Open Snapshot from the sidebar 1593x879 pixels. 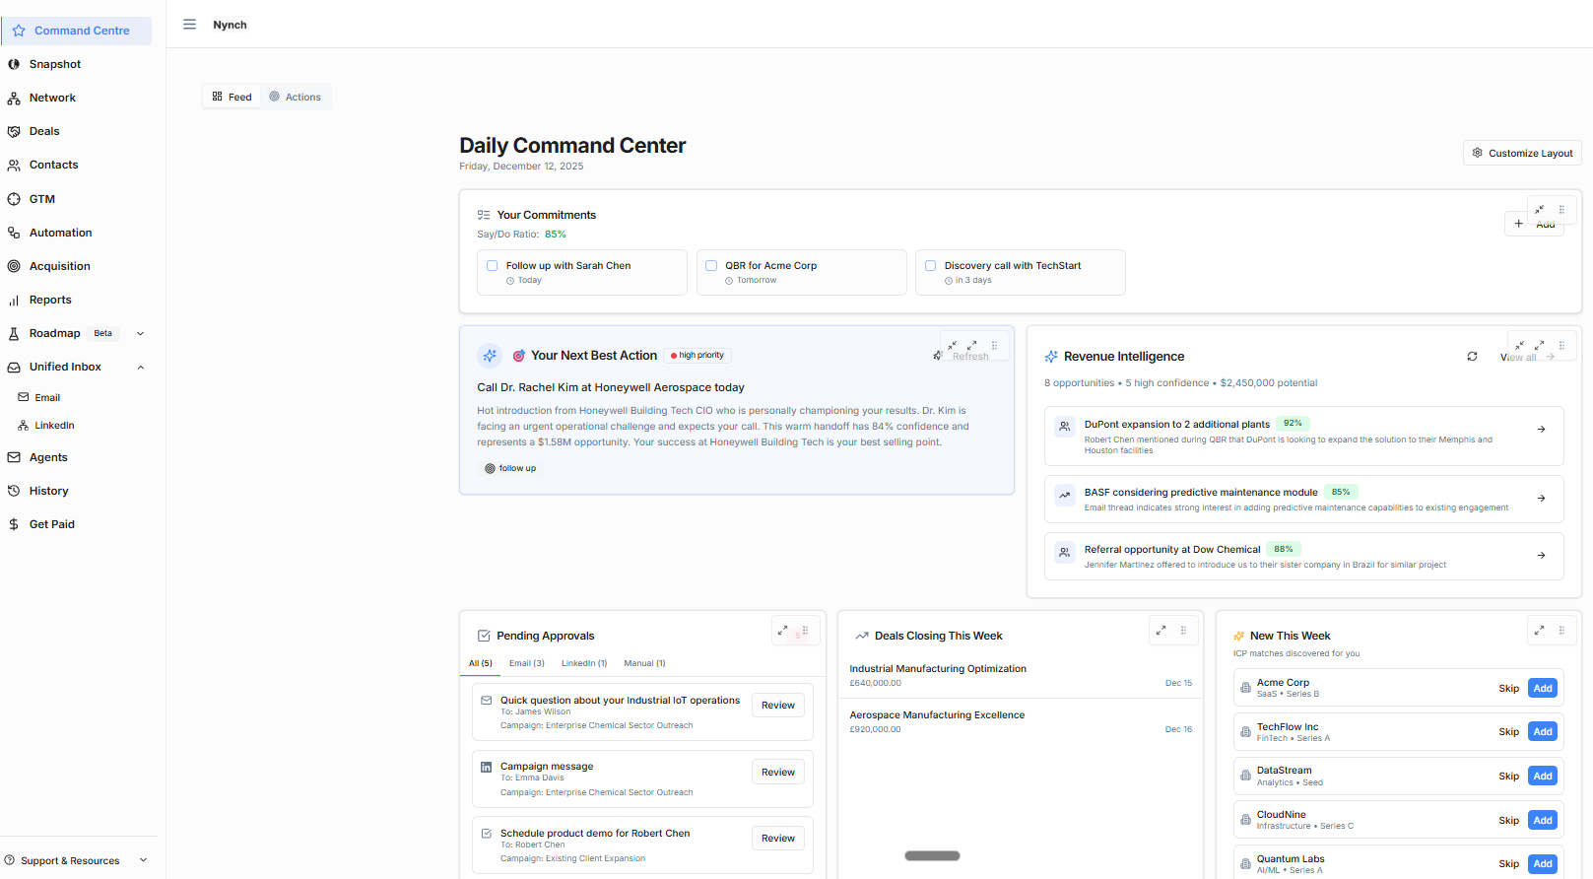(55, 64)
